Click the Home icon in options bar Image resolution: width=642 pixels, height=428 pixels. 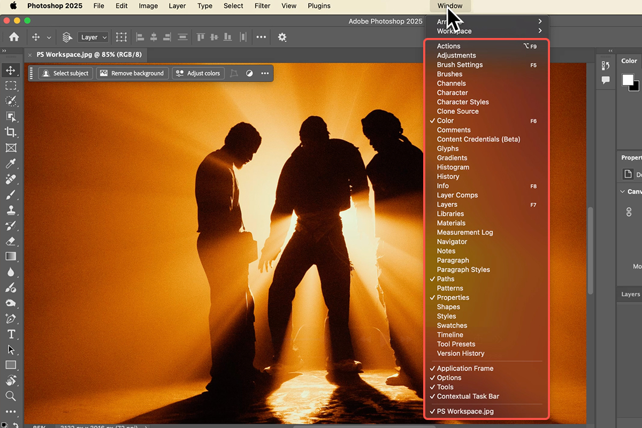[x=14, y=37]
